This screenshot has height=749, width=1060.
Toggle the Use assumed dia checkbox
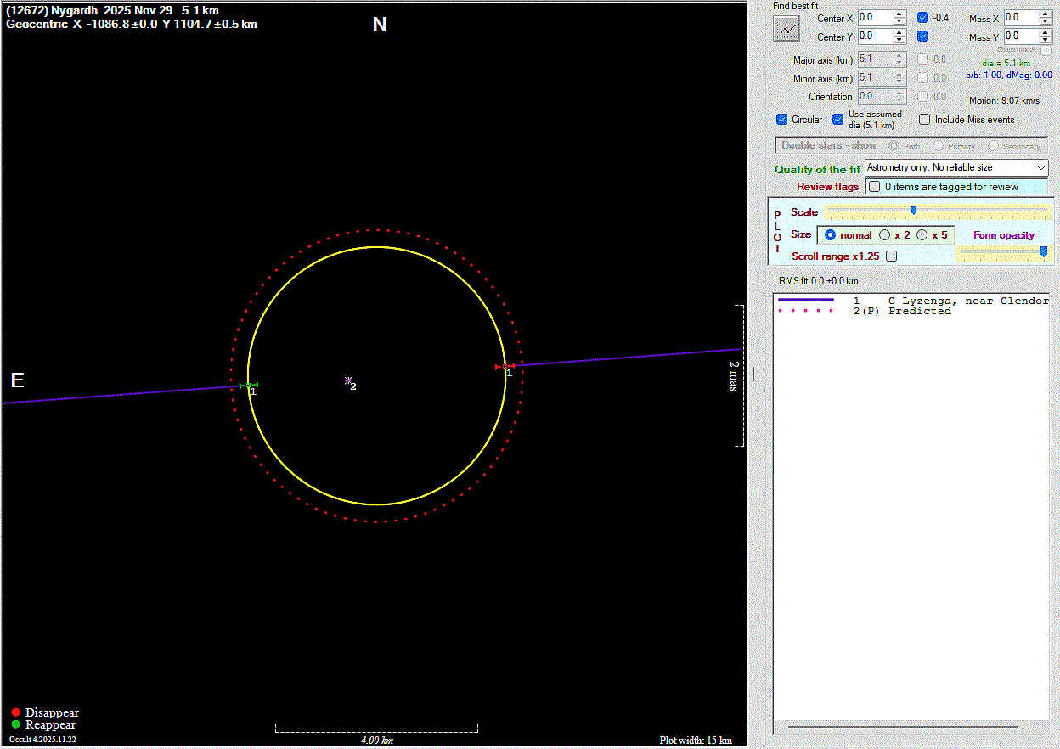tap(838, 120)
